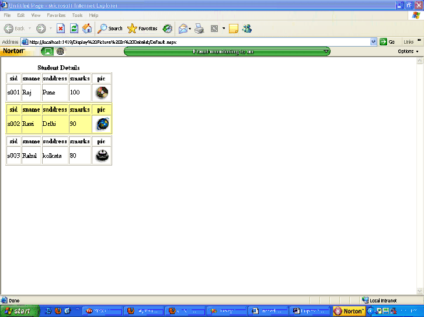The height and width of the screenshot is (317, 424).
Task: Click the Go button
Action: (x=387, y=42)
